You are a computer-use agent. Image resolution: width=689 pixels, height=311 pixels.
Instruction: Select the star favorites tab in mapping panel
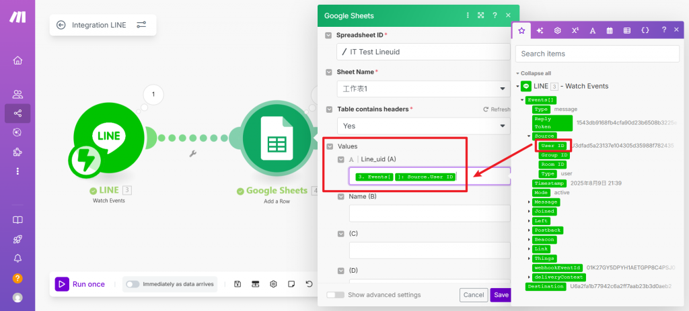coord(522,30)
